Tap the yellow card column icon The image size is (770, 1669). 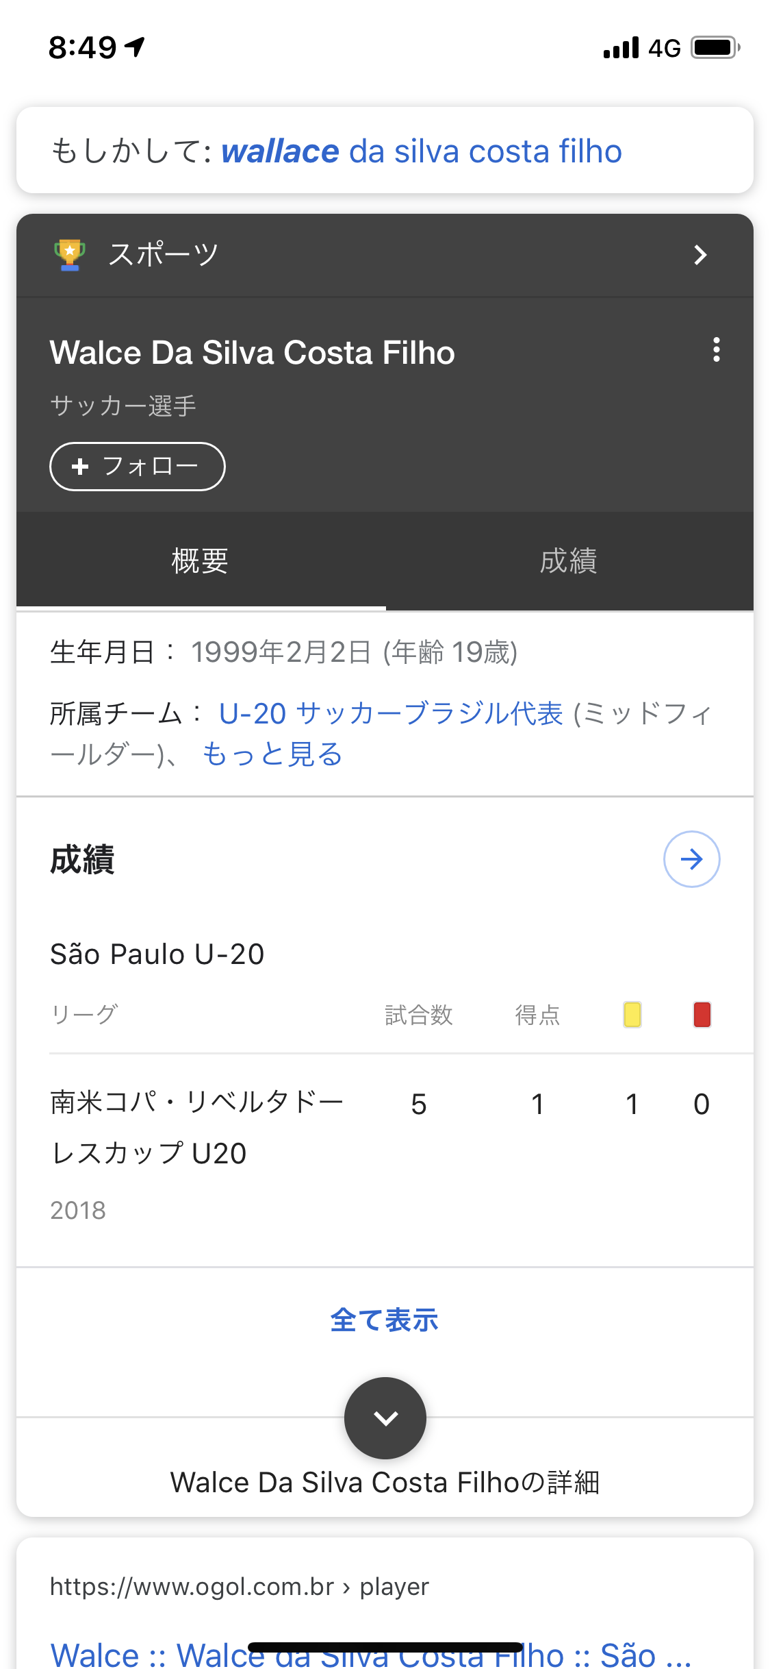(x=632, y=1015)
